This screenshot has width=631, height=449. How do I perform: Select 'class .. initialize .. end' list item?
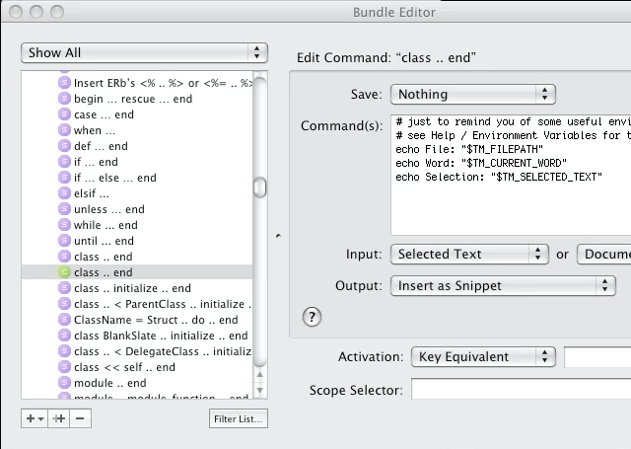(137, 288)
